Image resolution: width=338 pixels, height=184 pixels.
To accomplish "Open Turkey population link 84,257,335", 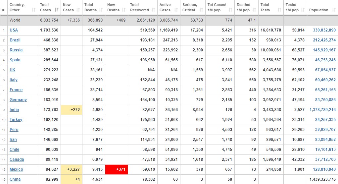I will (x=325, y=120).
